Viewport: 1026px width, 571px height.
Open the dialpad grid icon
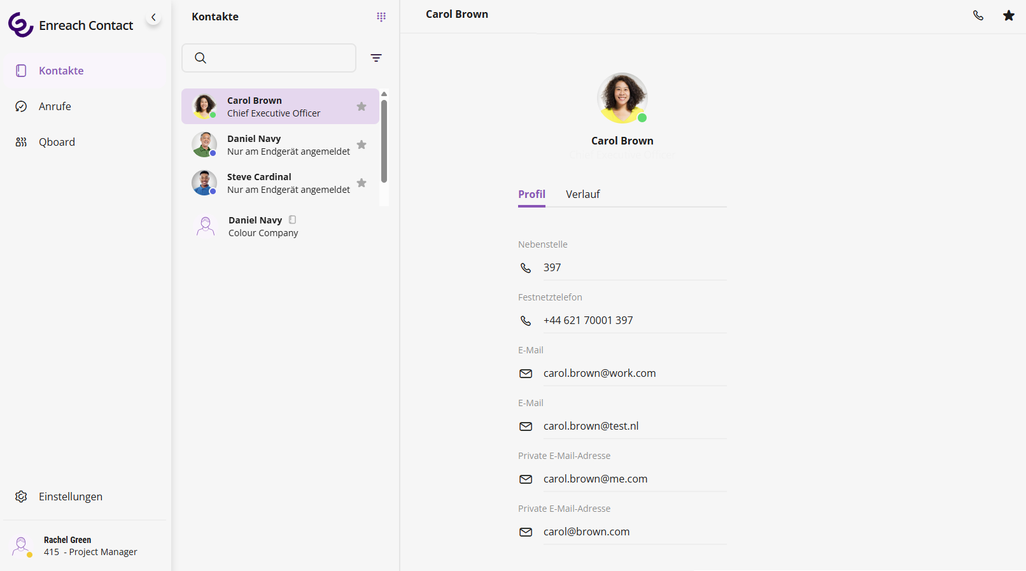pyautogui.click(x=381, y=17)
